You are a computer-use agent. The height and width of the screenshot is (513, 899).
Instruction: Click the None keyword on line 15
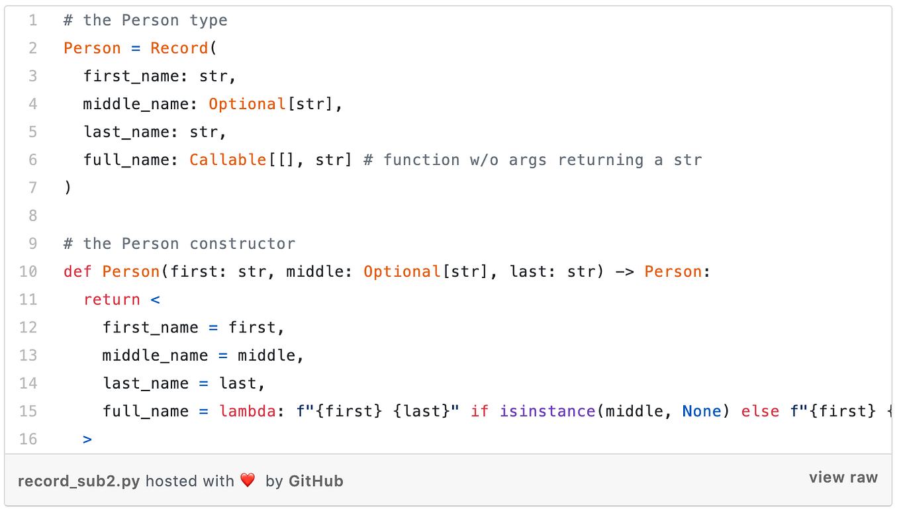tap(701, 411)
